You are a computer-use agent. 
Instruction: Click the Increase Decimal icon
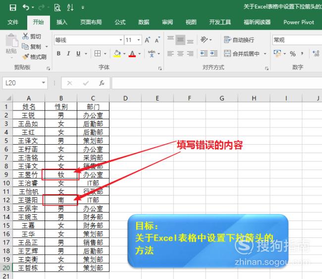tap(316, 54)
